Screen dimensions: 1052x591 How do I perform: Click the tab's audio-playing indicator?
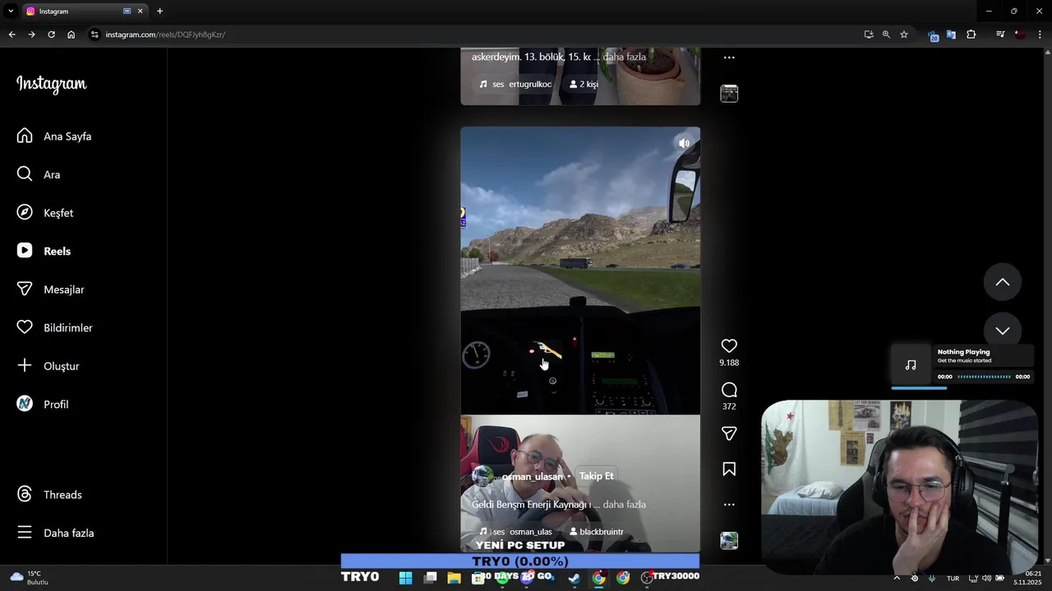127,11
